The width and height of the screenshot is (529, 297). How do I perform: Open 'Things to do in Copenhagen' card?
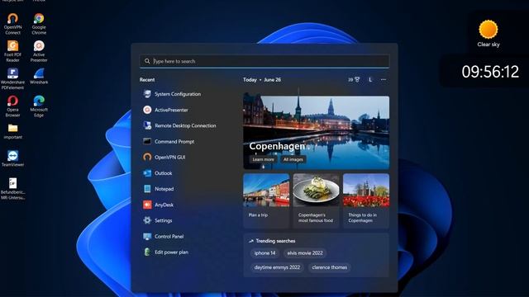coord(366,200)
